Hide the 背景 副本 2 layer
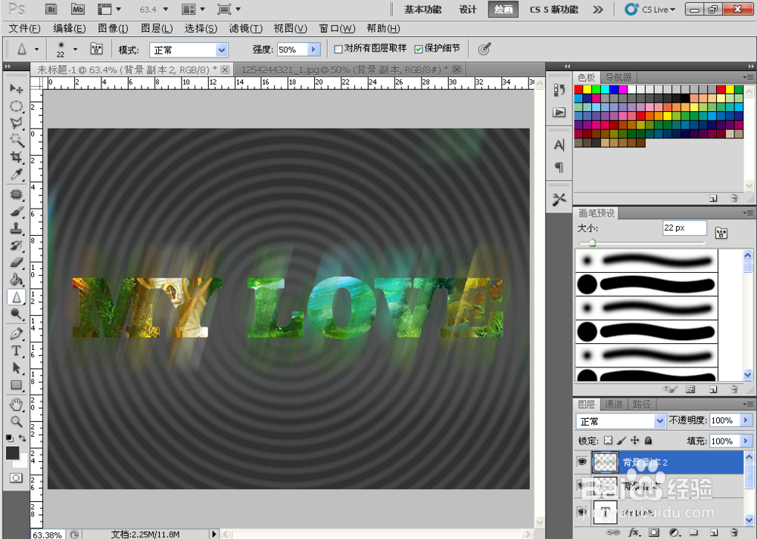This screenshot has height=539, width=757. [582, 462]
